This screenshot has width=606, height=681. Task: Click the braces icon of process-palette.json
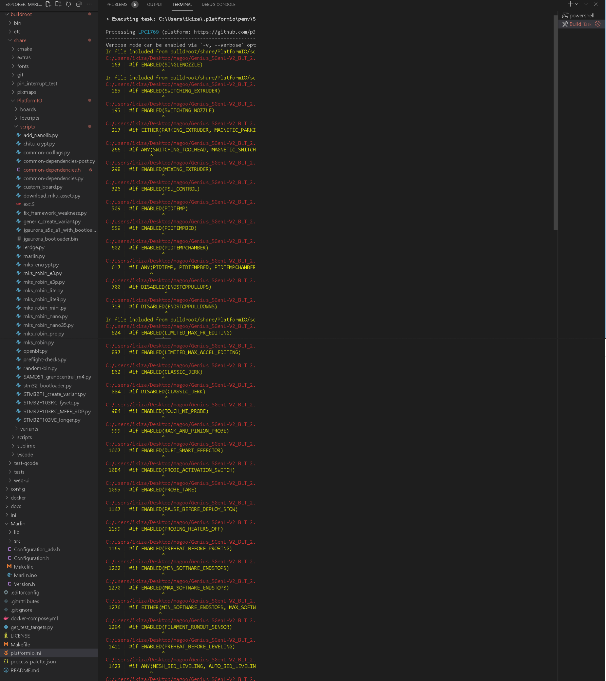pyautogui.click(x=6, y=662)
